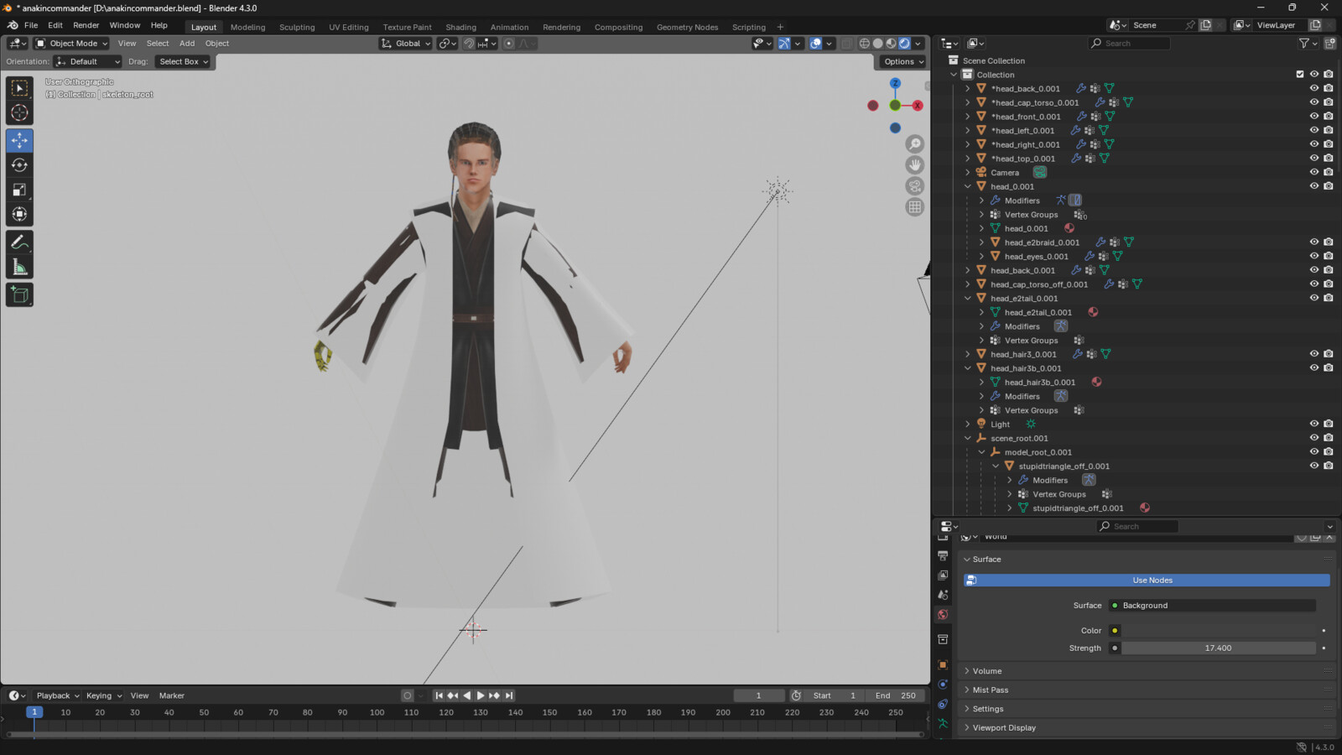1342x755 pixels.
Task: Toggle viewport overlays button
Action: pyautogui.click(x=815, y=44)
